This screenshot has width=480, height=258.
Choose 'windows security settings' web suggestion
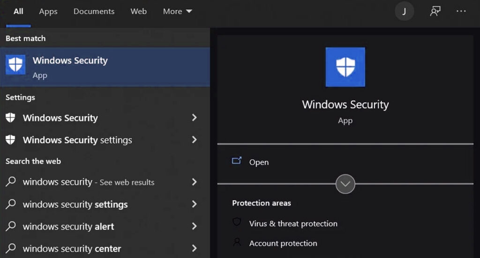click(105, 204)
